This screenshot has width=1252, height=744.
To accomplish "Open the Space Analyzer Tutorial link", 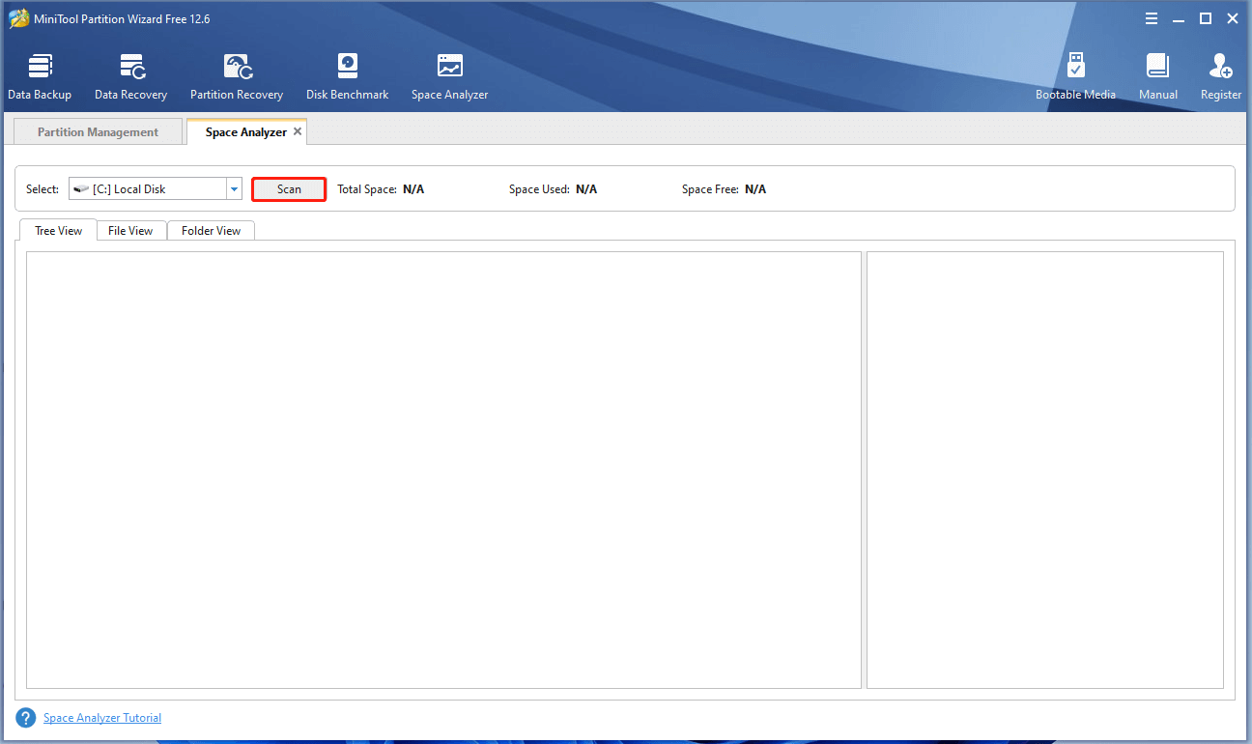I will tap(102, 718).
